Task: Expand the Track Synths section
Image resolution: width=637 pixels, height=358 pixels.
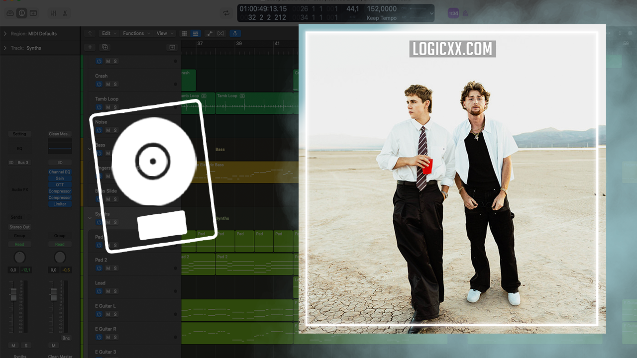Action: tap(5, 48)
